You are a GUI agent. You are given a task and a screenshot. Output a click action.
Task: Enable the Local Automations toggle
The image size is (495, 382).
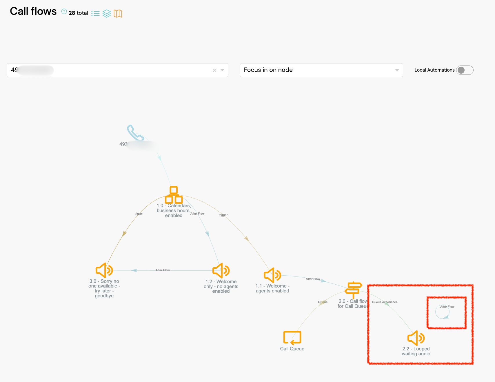[x=465, y=70]
